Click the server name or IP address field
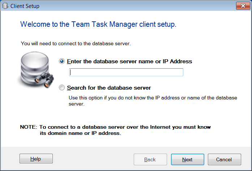The height and width of the screenshot is (171, 252). [126, 72]
